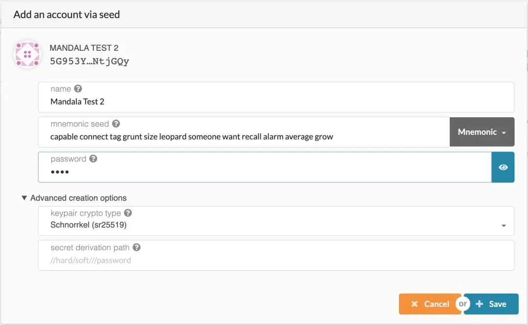
Task: Focus the password input field
Action: [264, 172]
